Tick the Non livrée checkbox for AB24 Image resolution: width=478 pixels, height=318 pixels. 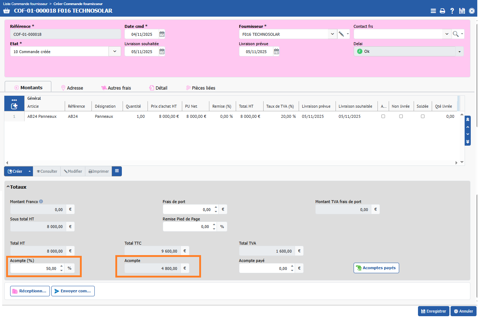(x=401, y=116)
